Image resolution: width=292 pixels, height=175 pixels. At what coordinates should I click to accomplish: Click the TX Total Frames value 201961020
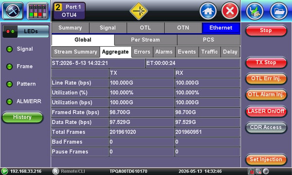pos(123,132)
